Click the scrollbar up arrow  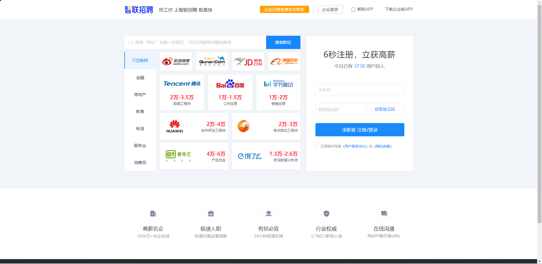539,2
